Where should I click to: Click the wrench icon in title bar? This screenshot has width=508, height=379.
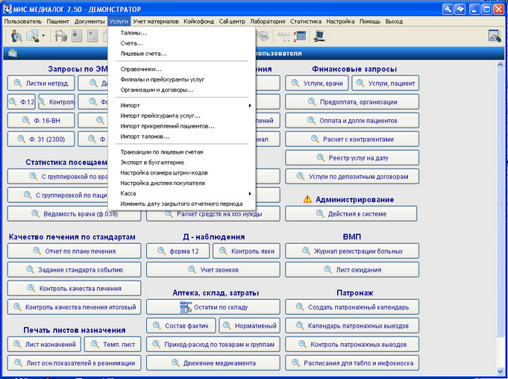pos(448,10)
